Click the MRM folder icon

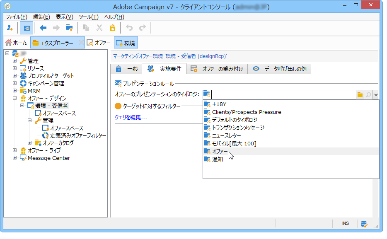pyautogui.click(x=23, y=91)
